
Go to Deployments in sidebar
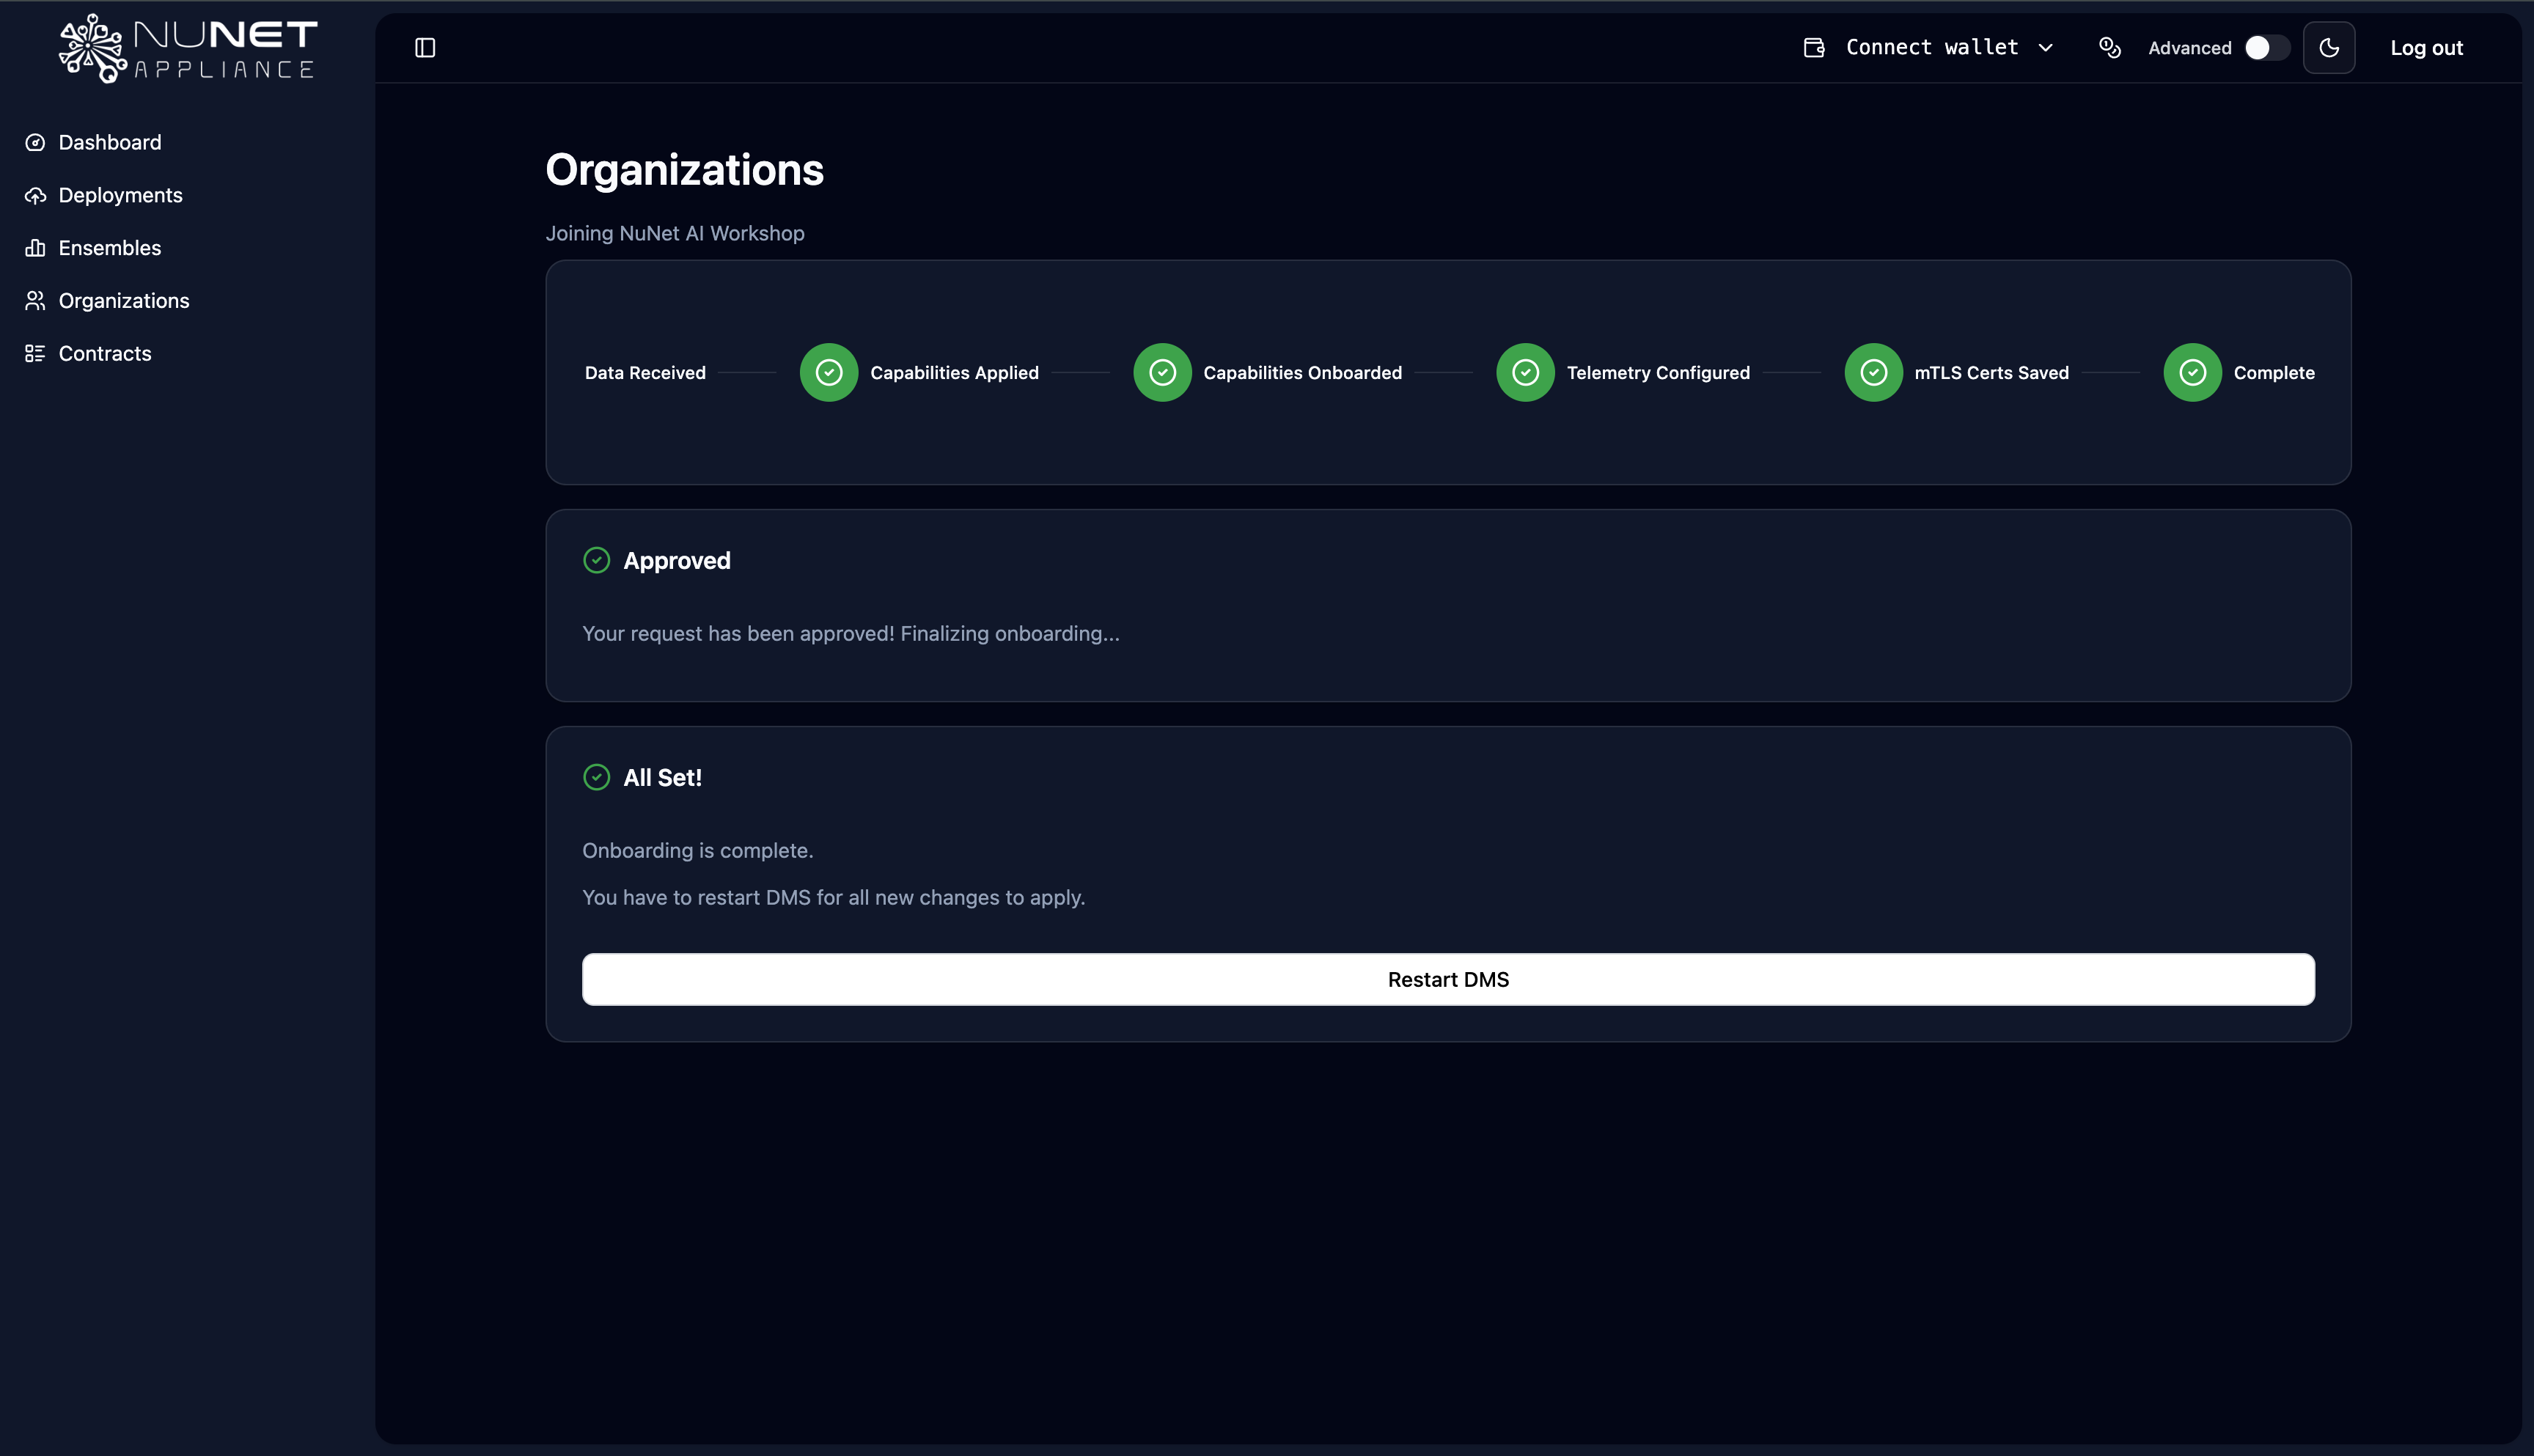pyautogui.click(x=120, y=196)
